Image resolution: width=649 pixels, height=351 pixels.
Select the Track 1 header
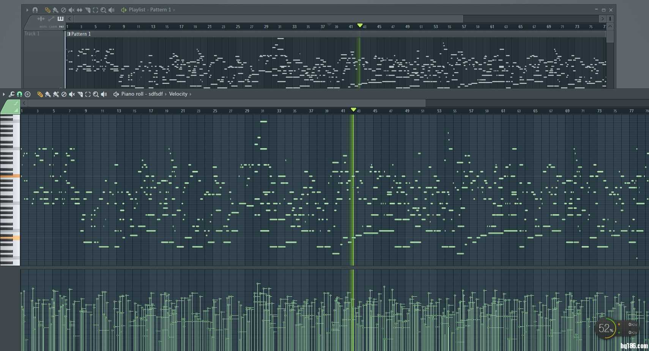pos(44,59)
